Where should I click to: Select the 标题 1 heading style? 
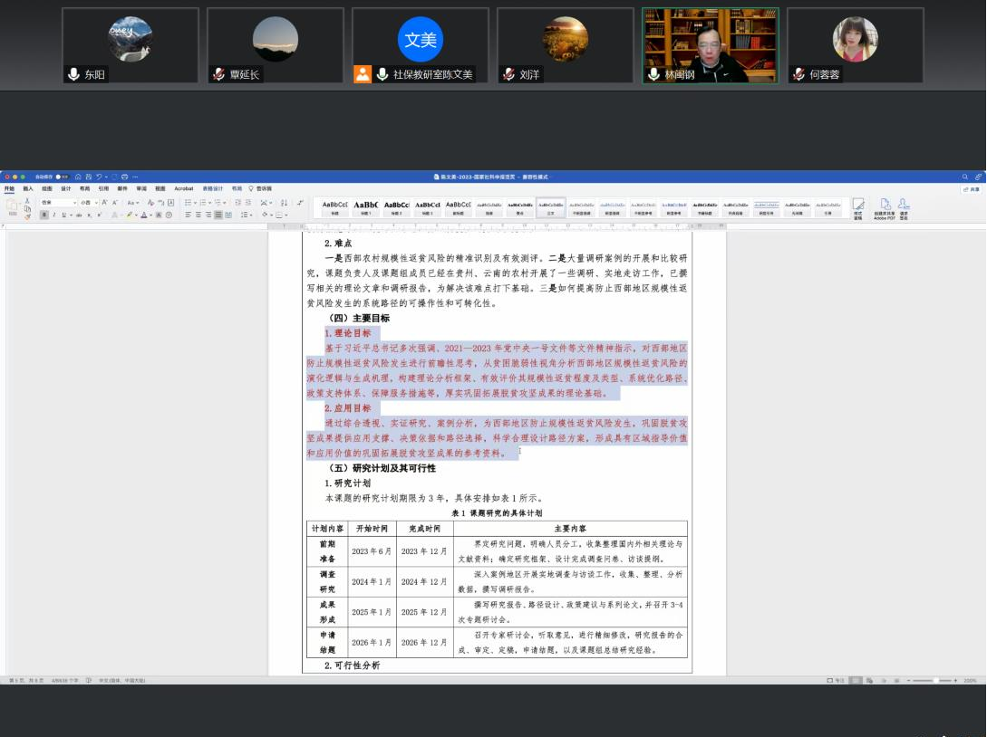click(x=366, y=208)
